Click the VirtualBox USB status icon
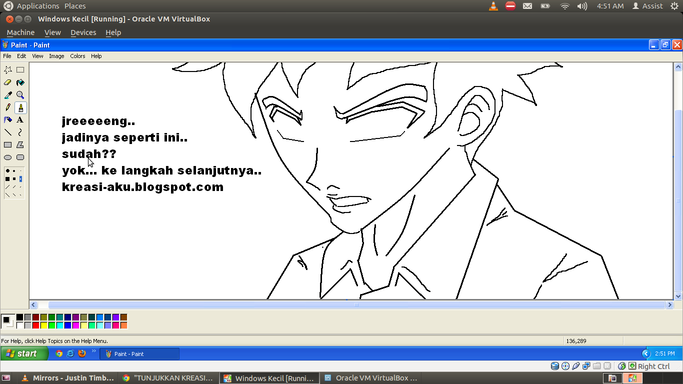The width and height of the screenshot is (683, 384). [576, 366]
